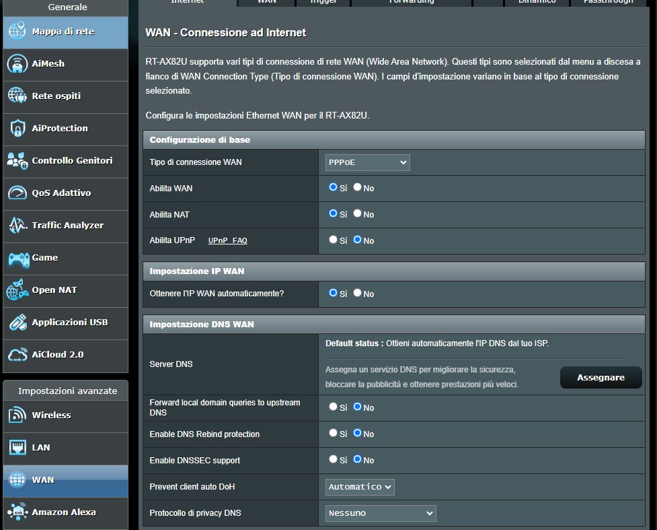Viewport: 657px width, 530px height.
Task: Open the AiMesh sidebar icon
Action: (17, 64)
